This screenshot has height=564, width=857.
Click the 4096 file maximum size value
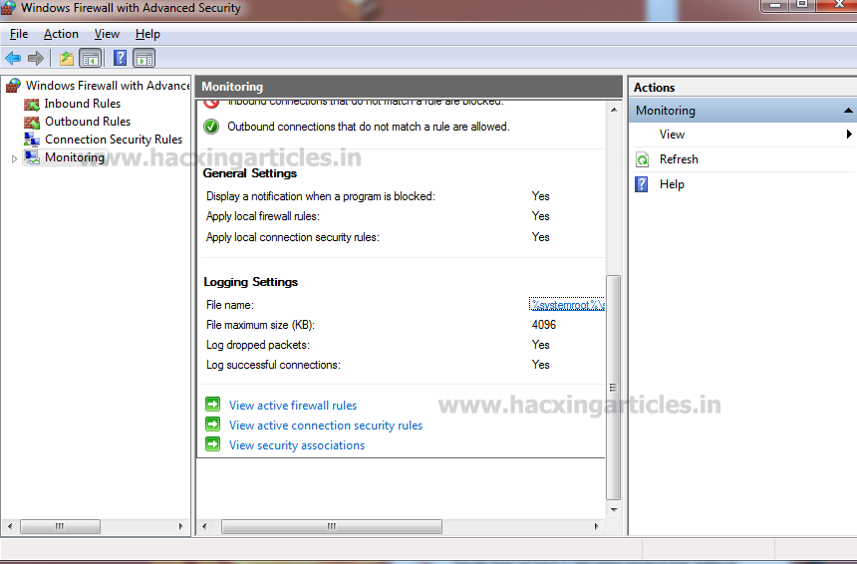[x=544, y=325]
